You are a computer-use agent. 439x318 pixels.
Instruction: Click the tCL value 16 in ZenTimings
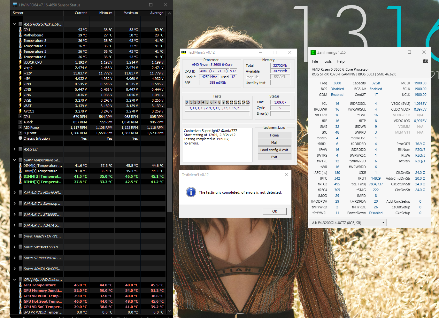click(337, 104)
